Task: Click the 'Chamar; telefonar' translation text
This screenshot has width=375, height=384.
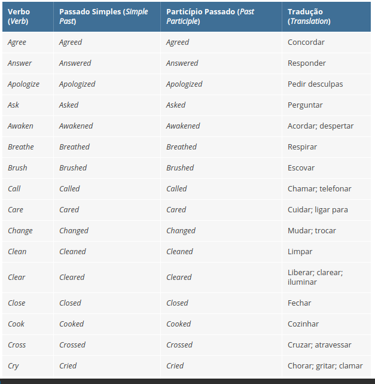Action: 319,189
